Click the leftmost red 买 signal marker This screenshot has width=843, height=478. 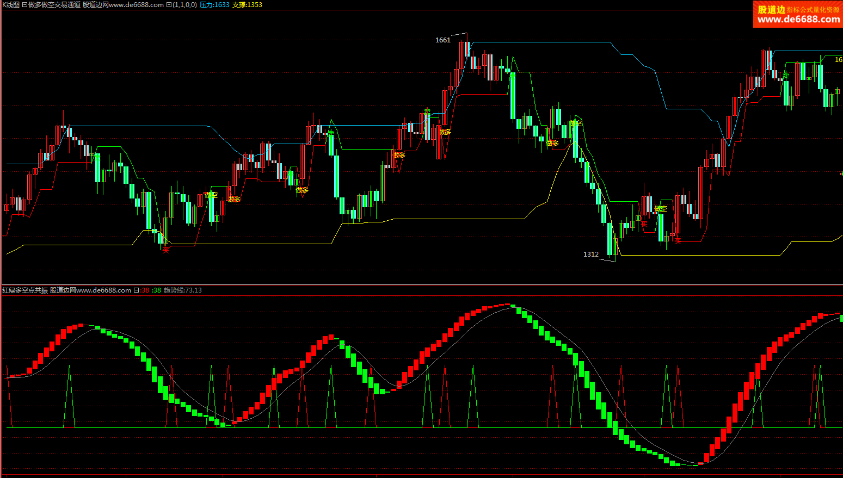165,250
